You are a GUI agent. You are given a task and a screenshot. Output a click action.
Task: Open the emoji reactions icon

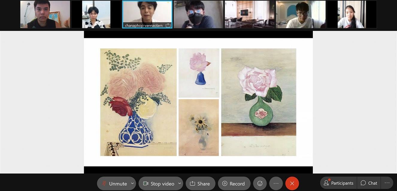(x=260, y=184)
